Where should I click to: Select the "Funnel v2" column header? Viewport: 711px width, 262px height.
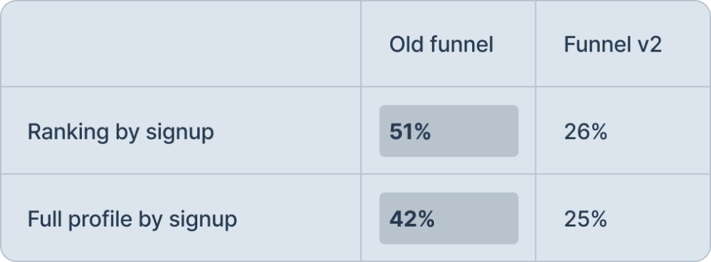612,44
